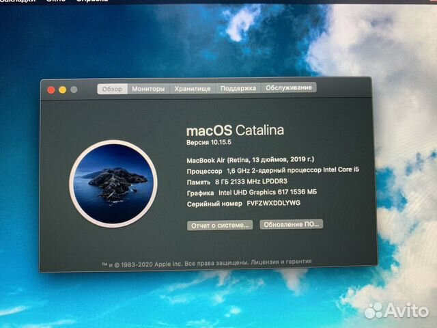
Task: Click the grey disabled zoom button
Action: pos(74,90)
